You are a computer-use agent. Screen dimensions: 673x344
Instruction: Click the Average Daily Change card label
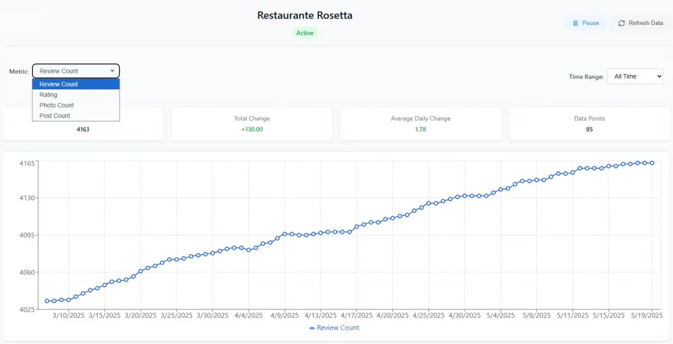coord(421,118)
